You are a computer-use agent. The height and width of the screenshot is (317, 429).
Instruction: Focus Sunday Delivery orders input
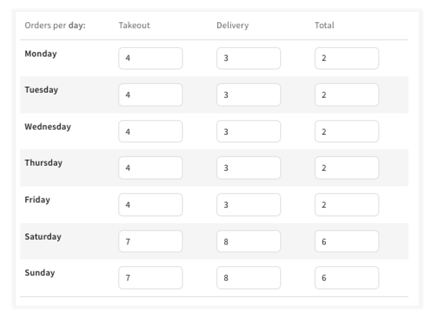pyautogui.click(x=248, y=278)
